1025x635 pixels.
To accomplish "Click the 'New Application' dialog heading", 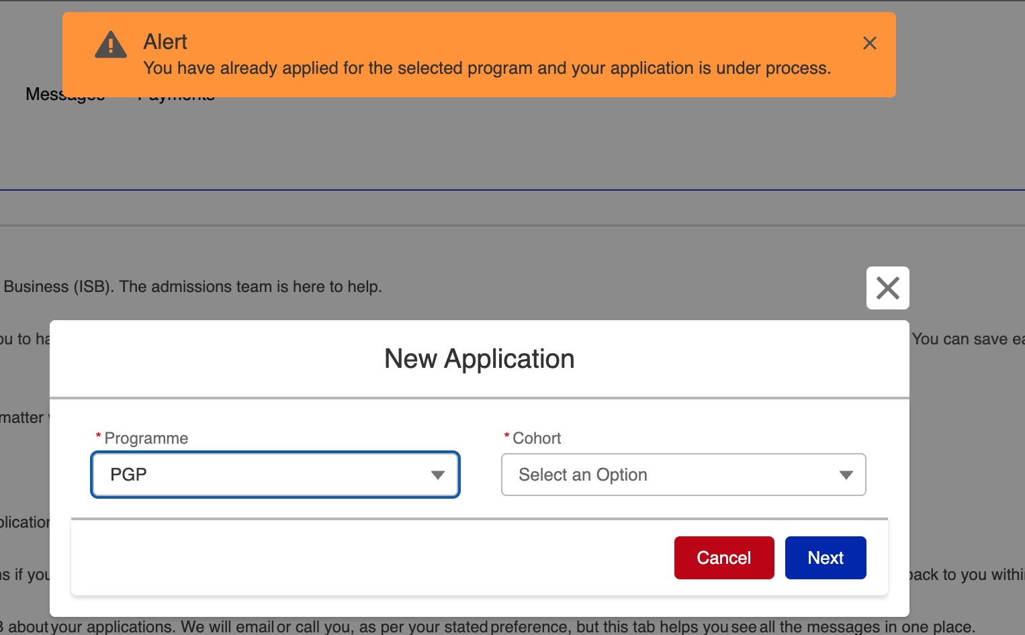I will [479, 359].
